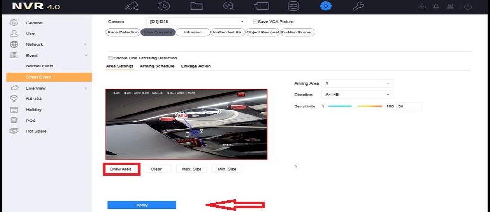The image size is (490, 212).
Task: Click the File Management folder icon
Action: click(x=196, y=7)
